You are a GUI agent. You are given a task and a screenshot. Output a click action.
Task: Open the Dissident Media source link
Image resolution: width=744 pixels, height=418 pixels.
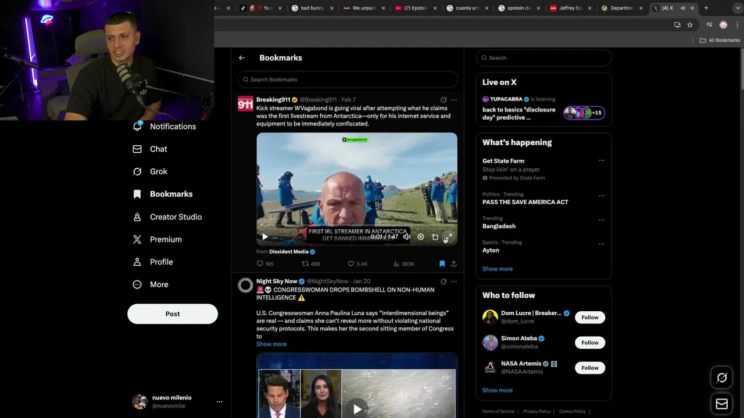pyautogui.click(x=292, y=252)
